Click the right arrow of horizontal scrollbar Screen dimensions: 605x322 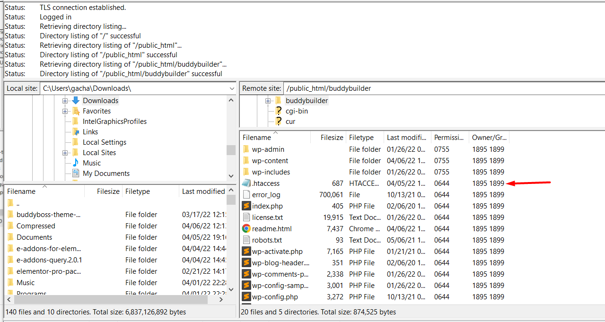tap(221, 299)
